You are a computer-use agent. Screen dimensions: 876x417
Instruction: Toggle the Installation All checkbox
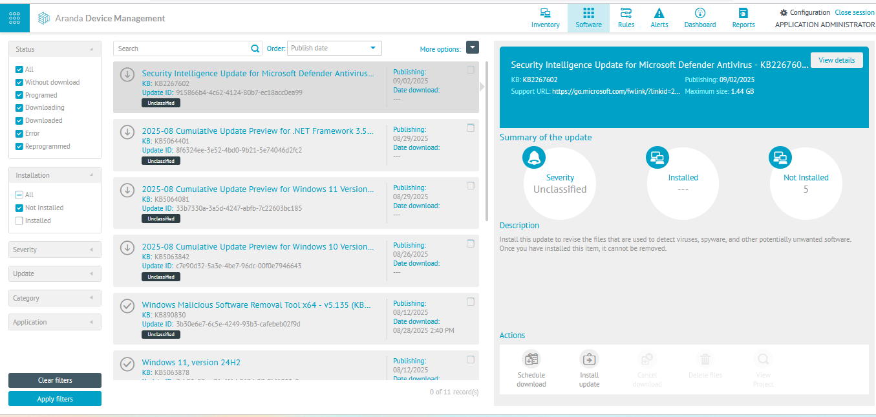19,195
